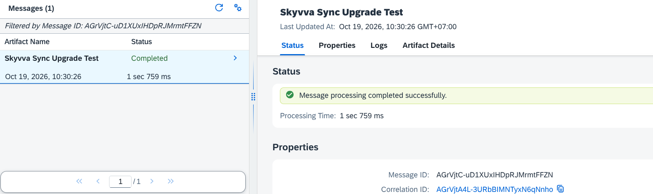Click the Artifact Name column header
The height and width of the screenshot is (194, 653).
(x=27, y=42)
